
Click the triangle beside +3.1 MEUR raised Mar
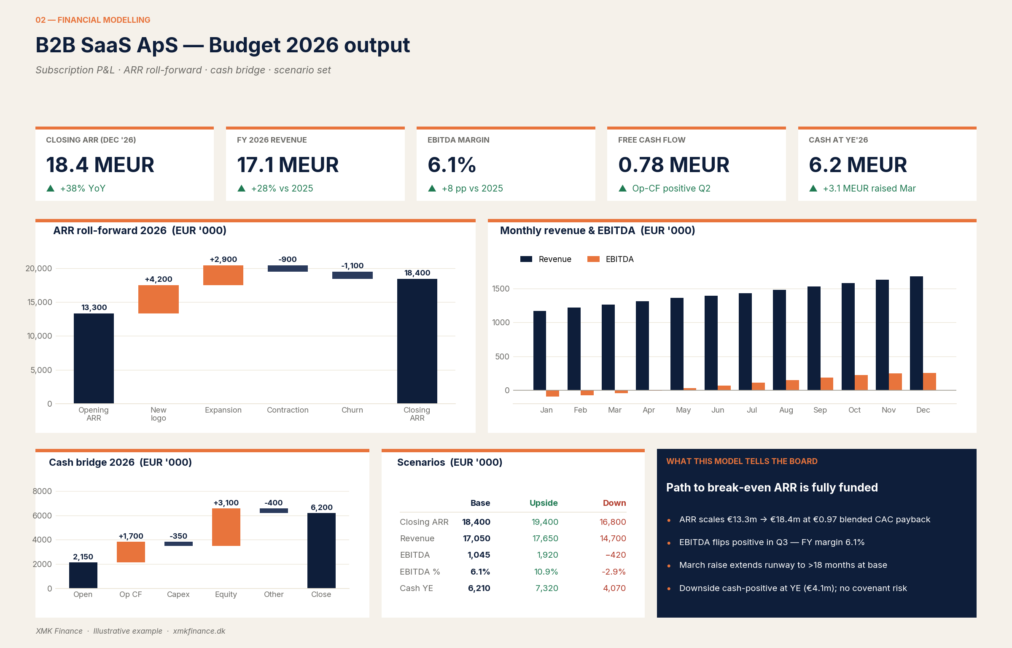813,188
